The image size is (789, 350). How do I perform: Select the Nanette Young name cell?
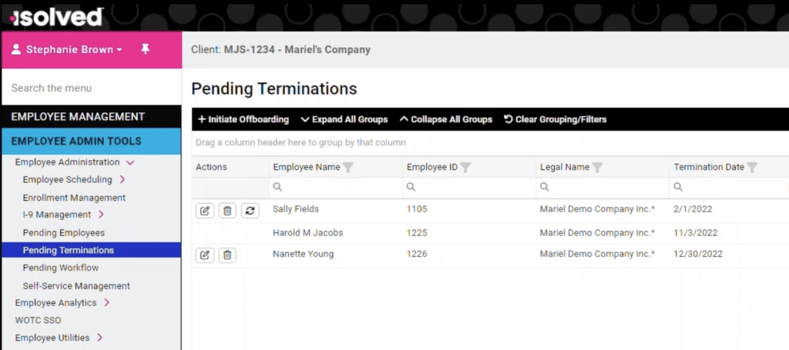(x=303, y=254)
